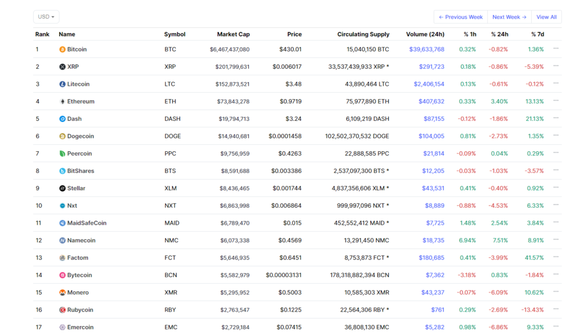Open Rubycoin volume link $761
The width and height of the screenshot is (583, 335).
438,310
